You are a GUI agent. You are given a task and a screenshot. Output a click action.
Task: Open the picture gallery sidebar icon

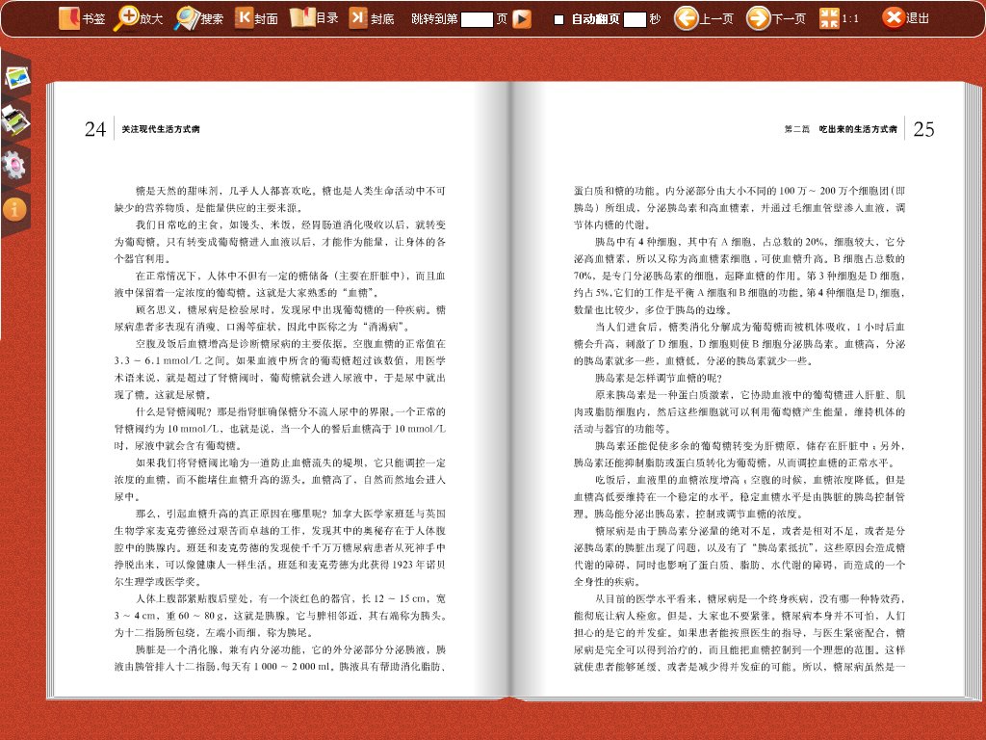click(17, 77)
